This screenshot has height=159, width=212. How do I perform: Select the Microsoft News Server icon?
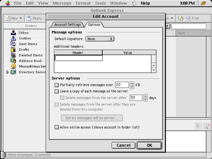(x=13, y=66)
